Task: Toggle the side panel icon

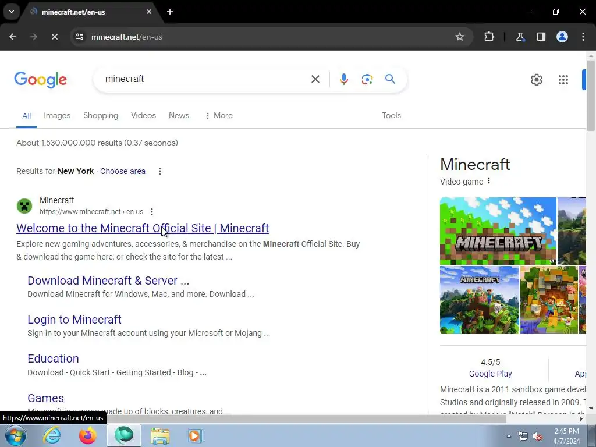Action: [541, 37]
